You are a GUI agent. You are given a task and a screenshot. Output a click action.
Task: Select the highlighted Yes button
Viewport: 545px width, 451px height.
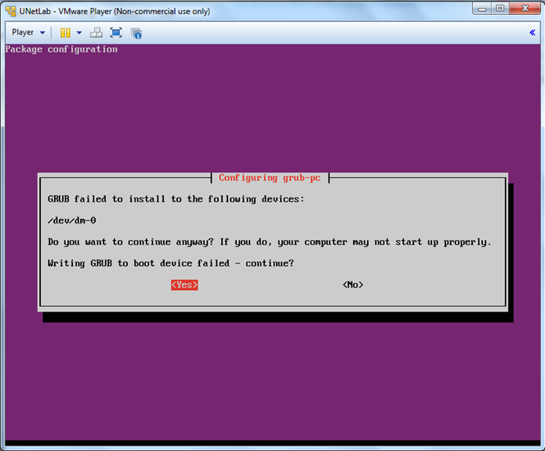[184, 285]
